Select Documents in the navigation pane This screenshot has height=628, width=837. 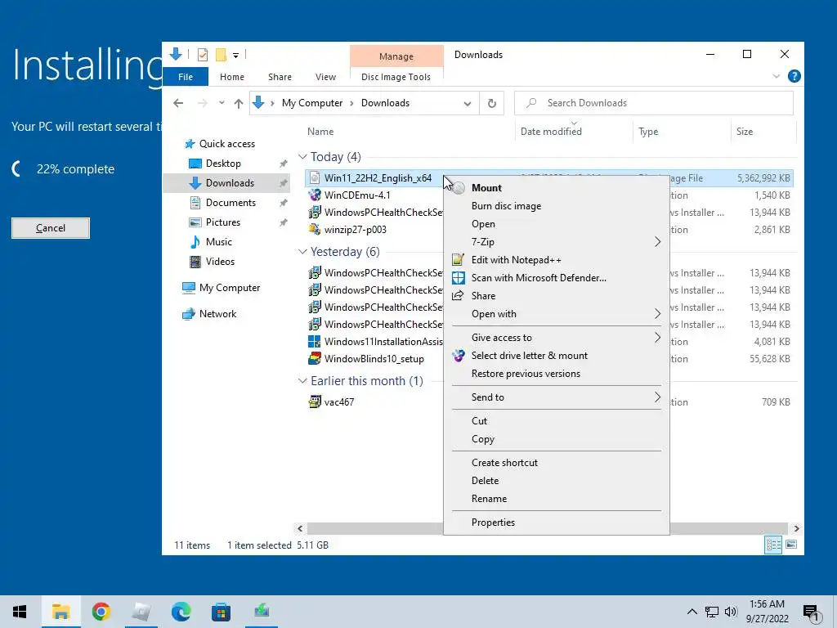tap(231, 203)
